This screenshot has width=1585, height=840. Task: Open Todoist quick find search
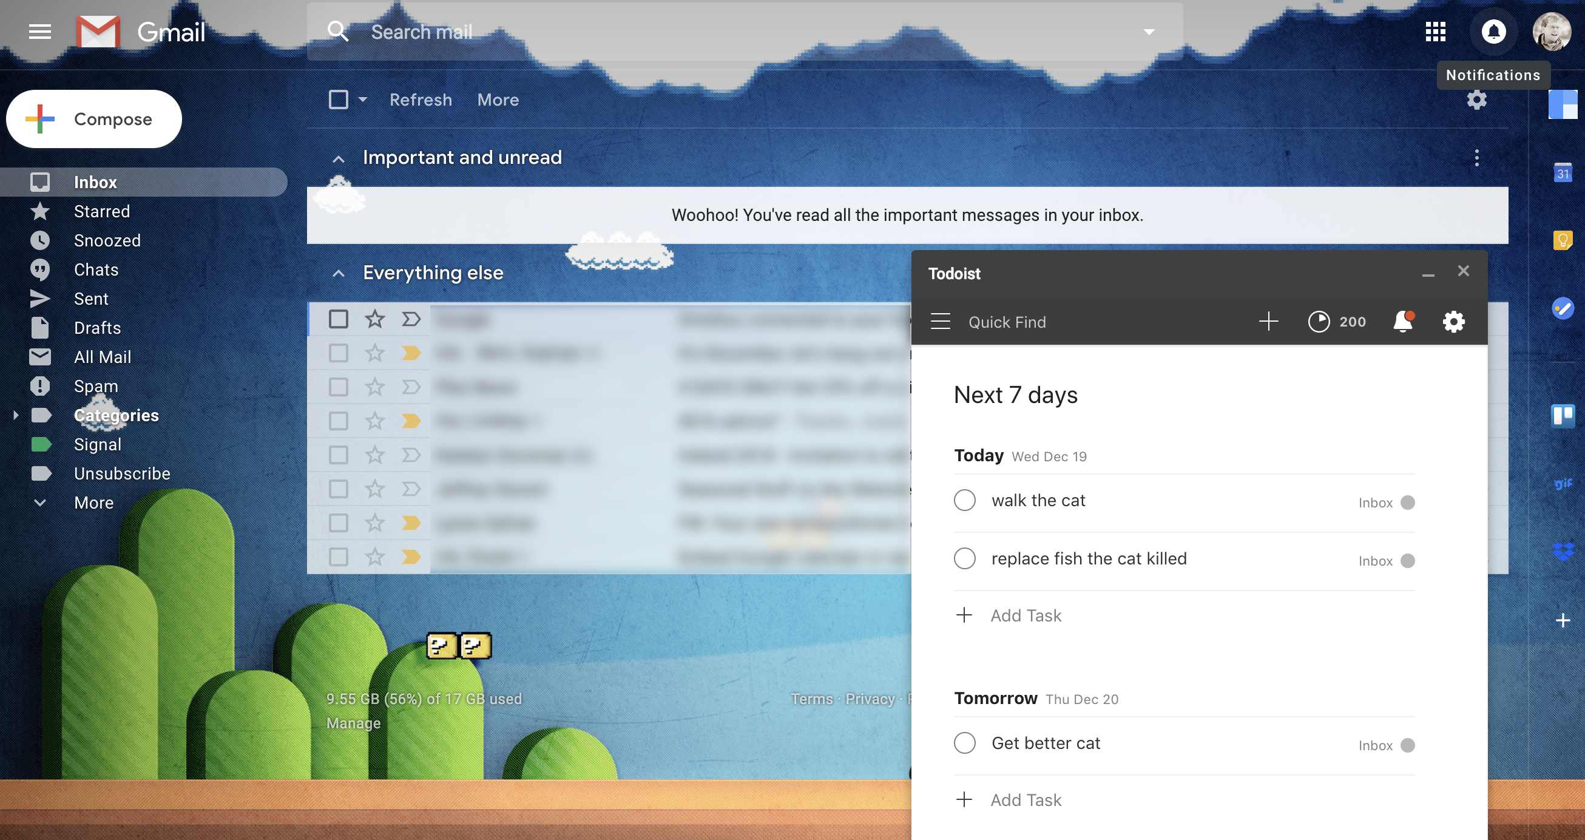tap(1006, 322)
